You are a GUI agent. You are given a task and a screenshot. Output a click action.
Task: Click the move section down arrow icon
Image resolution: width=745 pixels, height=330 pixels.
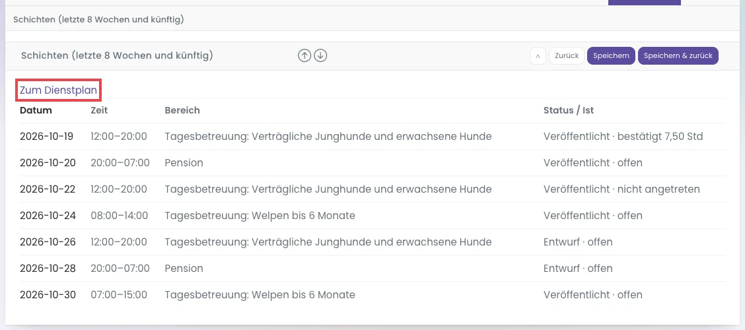(x=321, y=56)
